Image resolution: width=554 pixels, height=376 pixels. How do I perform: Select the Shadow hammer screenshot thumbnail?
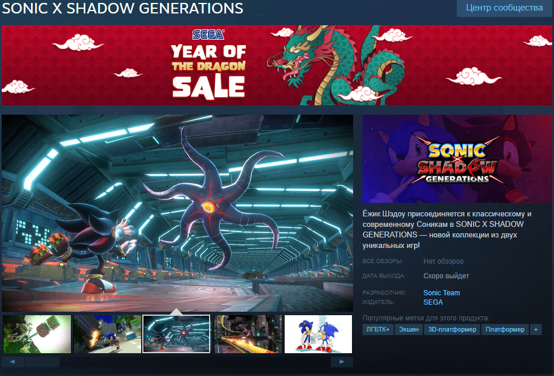(37, 334)
